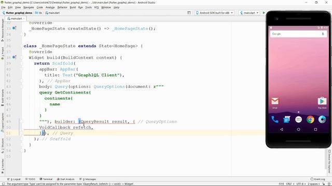Open the Terminal tool window
Screen dimensions: 332x186
(x=46, y=179)
